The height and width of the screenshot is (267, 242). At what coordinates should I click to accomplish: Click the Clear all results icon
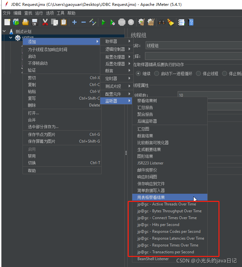tap(151, 22)
